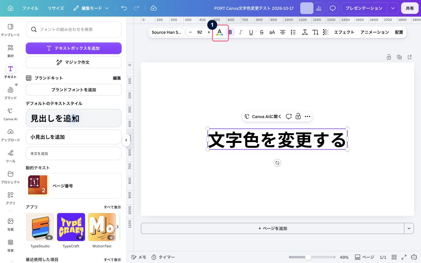The image size is (421, 263).
Task: Toggle uppercase aA formatting
Action: 272,32
